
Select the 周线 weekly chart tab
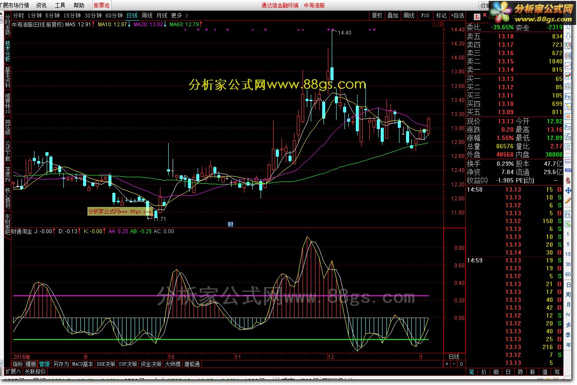tap(147, 15)
